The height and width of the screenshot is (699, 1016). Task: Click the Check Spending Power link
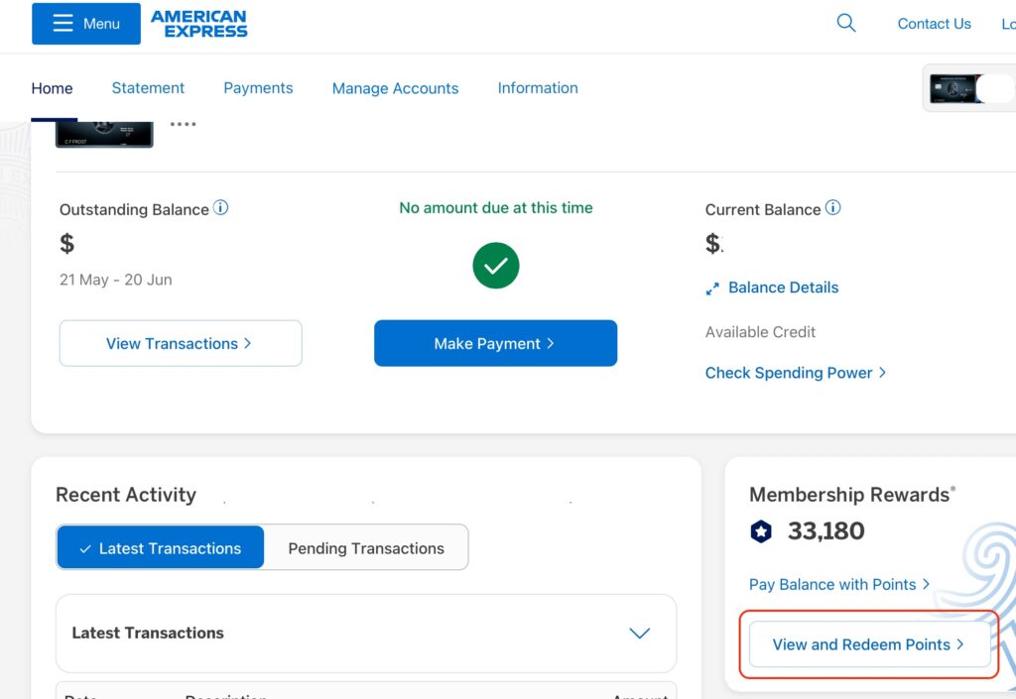coord(795,373)
